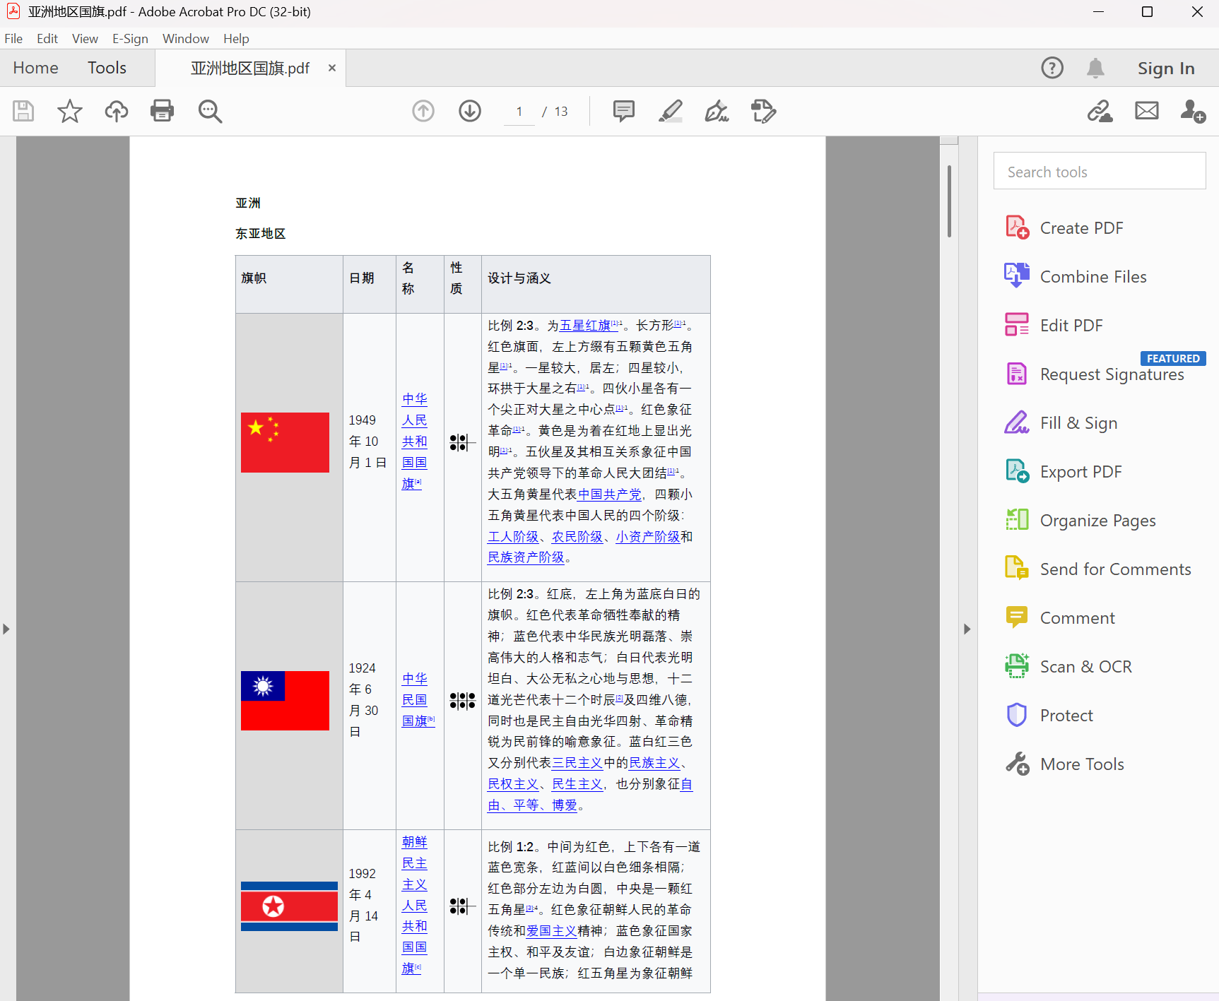Select the stamp tool
Screen dimensions: 1219x1001
point(762,111)
